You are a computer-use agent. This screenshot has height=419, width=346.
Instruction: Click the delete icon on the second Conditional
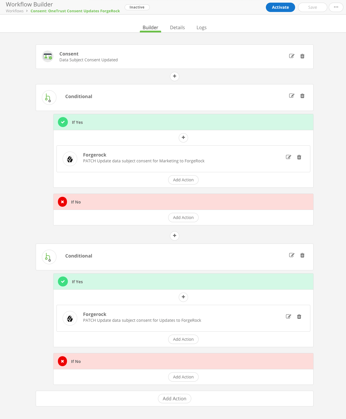(302, 255)
